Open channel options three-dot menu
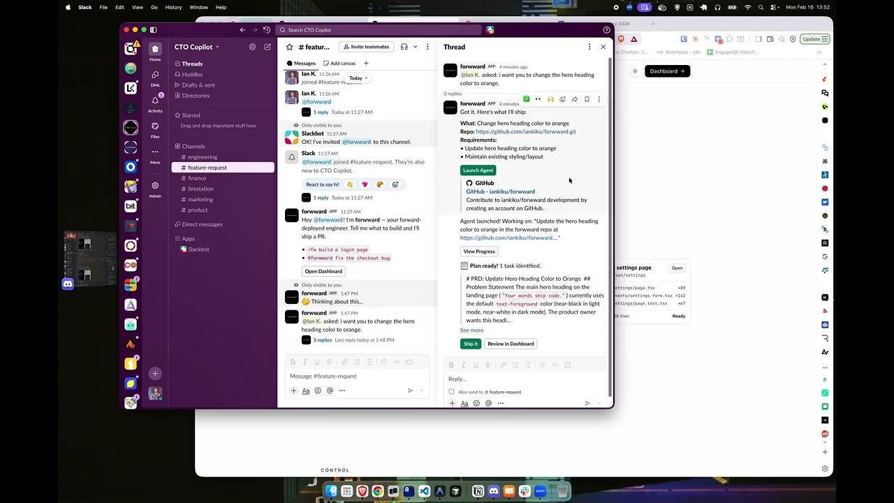 [x=427, y=47]
